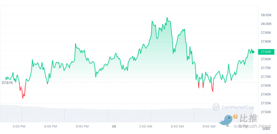Click the 3:00 PM time axis label
Viewport: 277px width, 134px height.
click(x=19, y=126)
